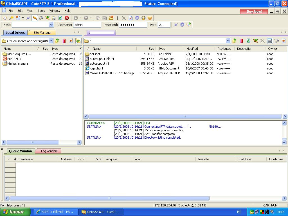Screen dimensions: 288x216
Task: Click the grey X Delete icon in main toolbar
Action: pos(124,18)
